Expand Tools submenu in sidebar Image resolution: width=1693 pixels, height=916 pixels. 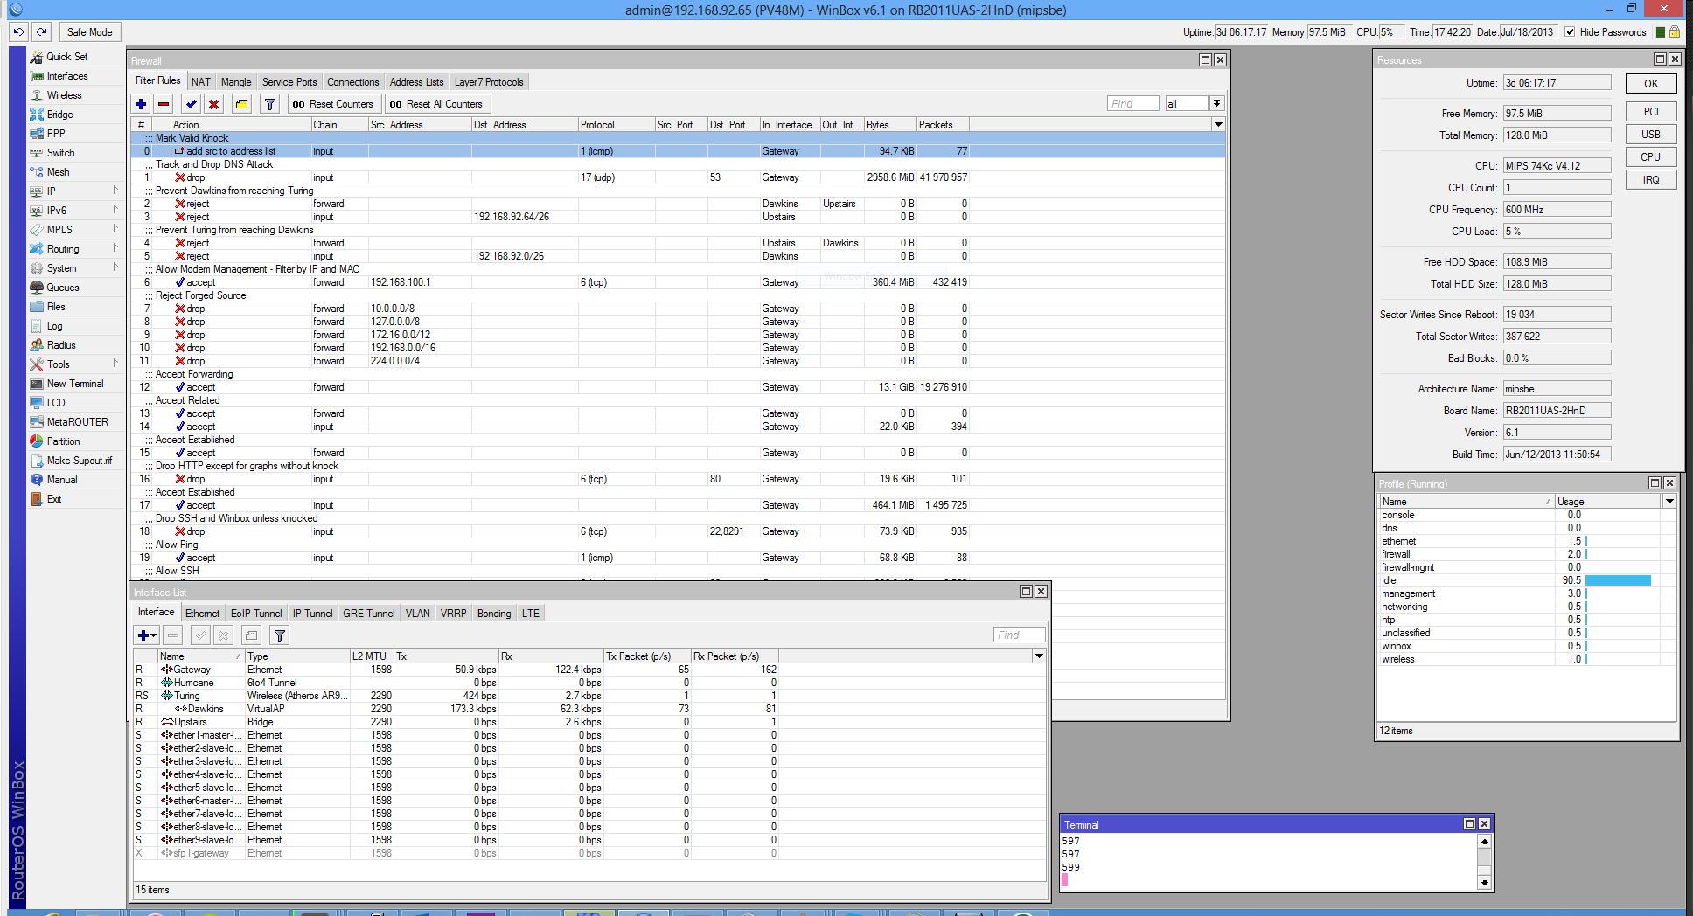(x=115, y=364)
